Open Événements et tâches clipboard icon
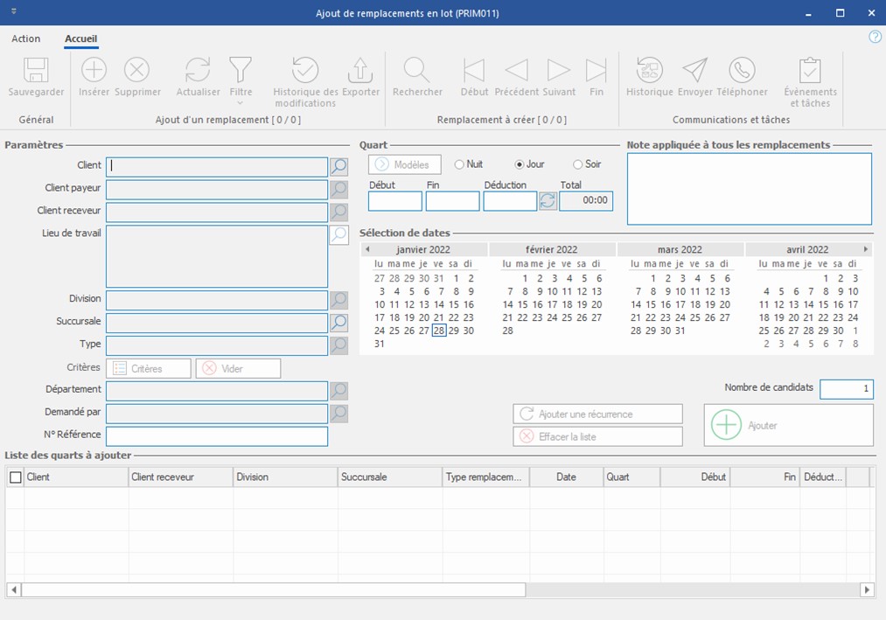Screen dimensions: 886x620 click(810, 71)
